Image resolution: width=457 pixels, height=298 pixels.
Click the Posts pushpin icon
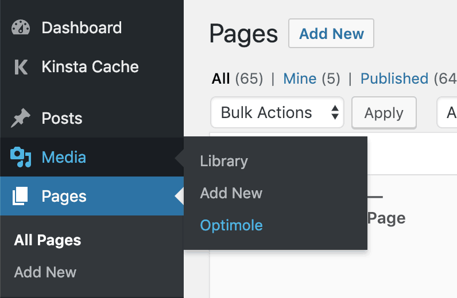point(21,118)
